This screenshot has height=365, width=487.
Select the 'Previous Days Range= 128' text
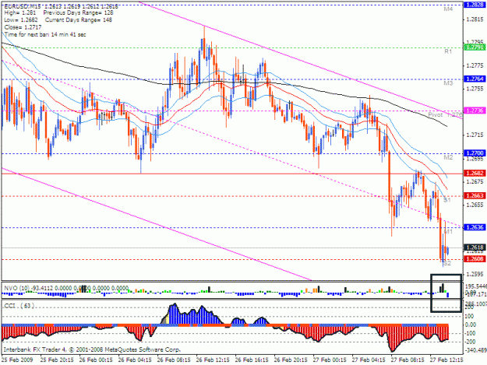tap(78, 12)
